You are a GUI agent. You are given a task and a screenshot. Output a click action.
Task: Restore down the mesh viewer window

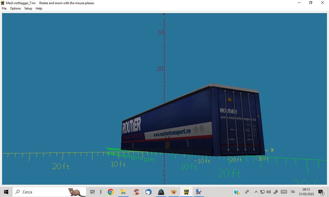coord(311,3)
